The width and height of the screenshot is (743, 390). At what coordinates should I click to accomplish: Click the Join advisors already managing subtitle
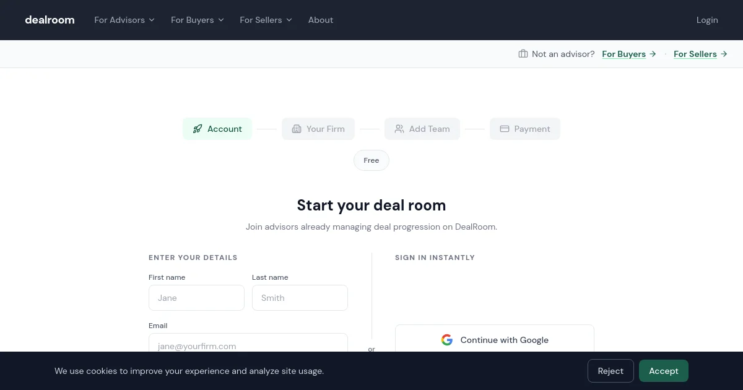(371, 227)
